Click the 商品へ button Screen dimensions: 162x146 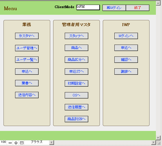coord(76,48)
